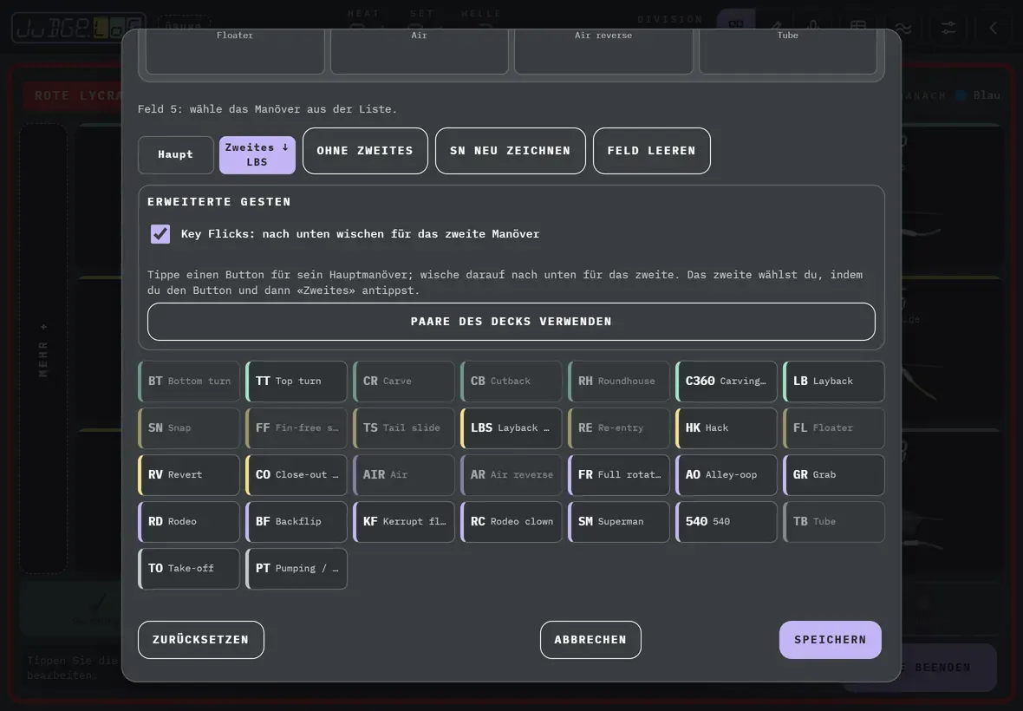Clear the field with FELD LEEREN
This screenshot has height=711, width=1023.
coord(651,151)
